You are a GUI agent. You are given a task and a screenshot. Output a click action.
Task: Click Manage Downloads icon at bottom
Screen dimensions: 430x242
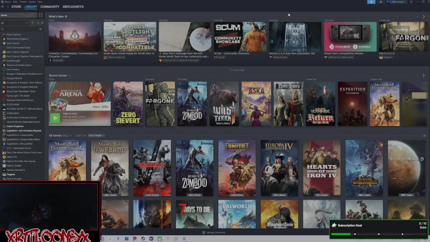point(204,233)
